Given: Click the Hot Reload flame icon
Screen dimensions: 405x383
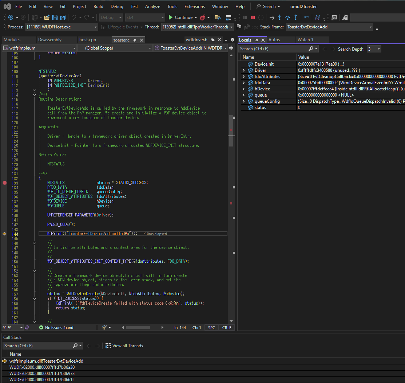Looking at the screenshot, I should click(x=203, y=17).
